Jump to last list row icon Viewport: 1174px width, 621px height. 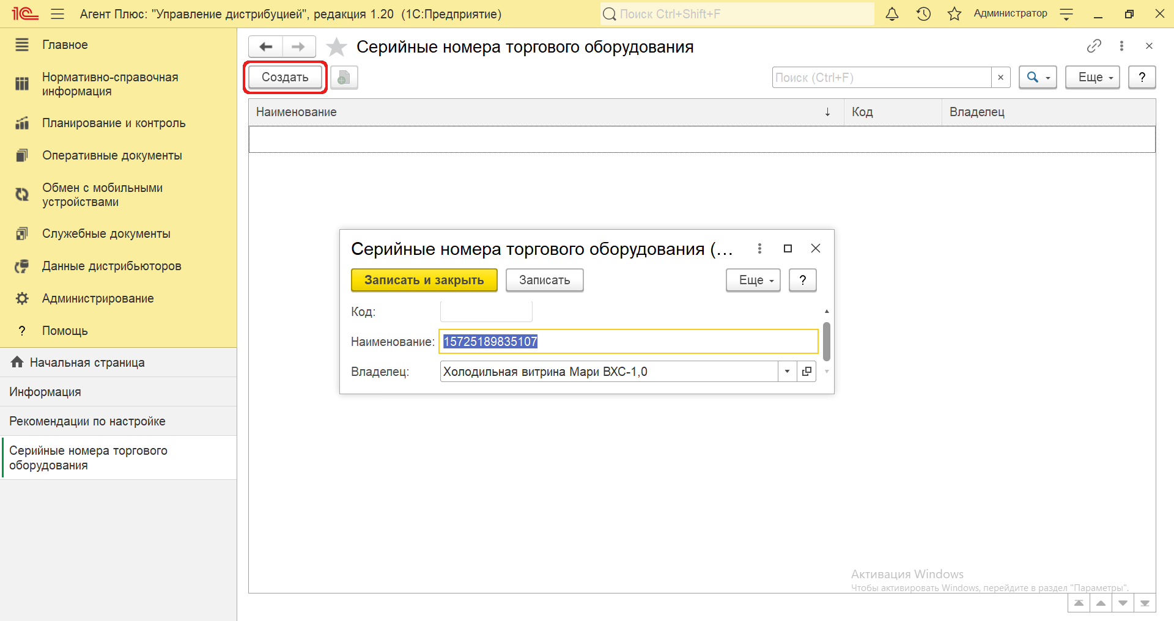click(1145, 603)
